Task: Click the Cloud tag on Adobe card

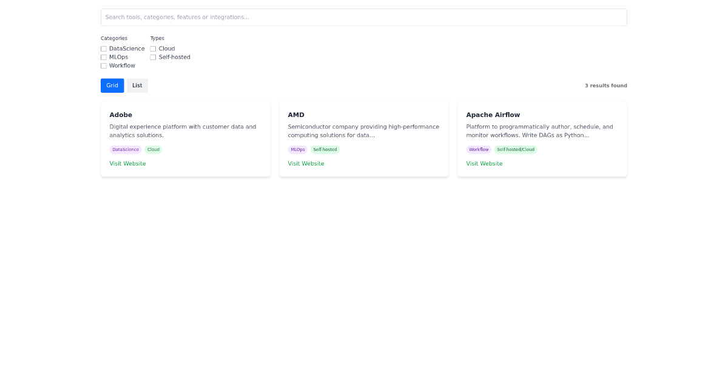Action: pyautogui.click(x=153, y=149)
